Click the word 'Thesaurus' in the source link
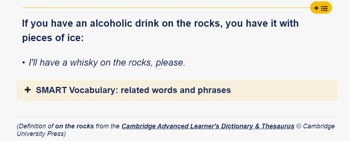Image resolution: width=350 pixels, height=141 pixels. (x=278, y=126)
